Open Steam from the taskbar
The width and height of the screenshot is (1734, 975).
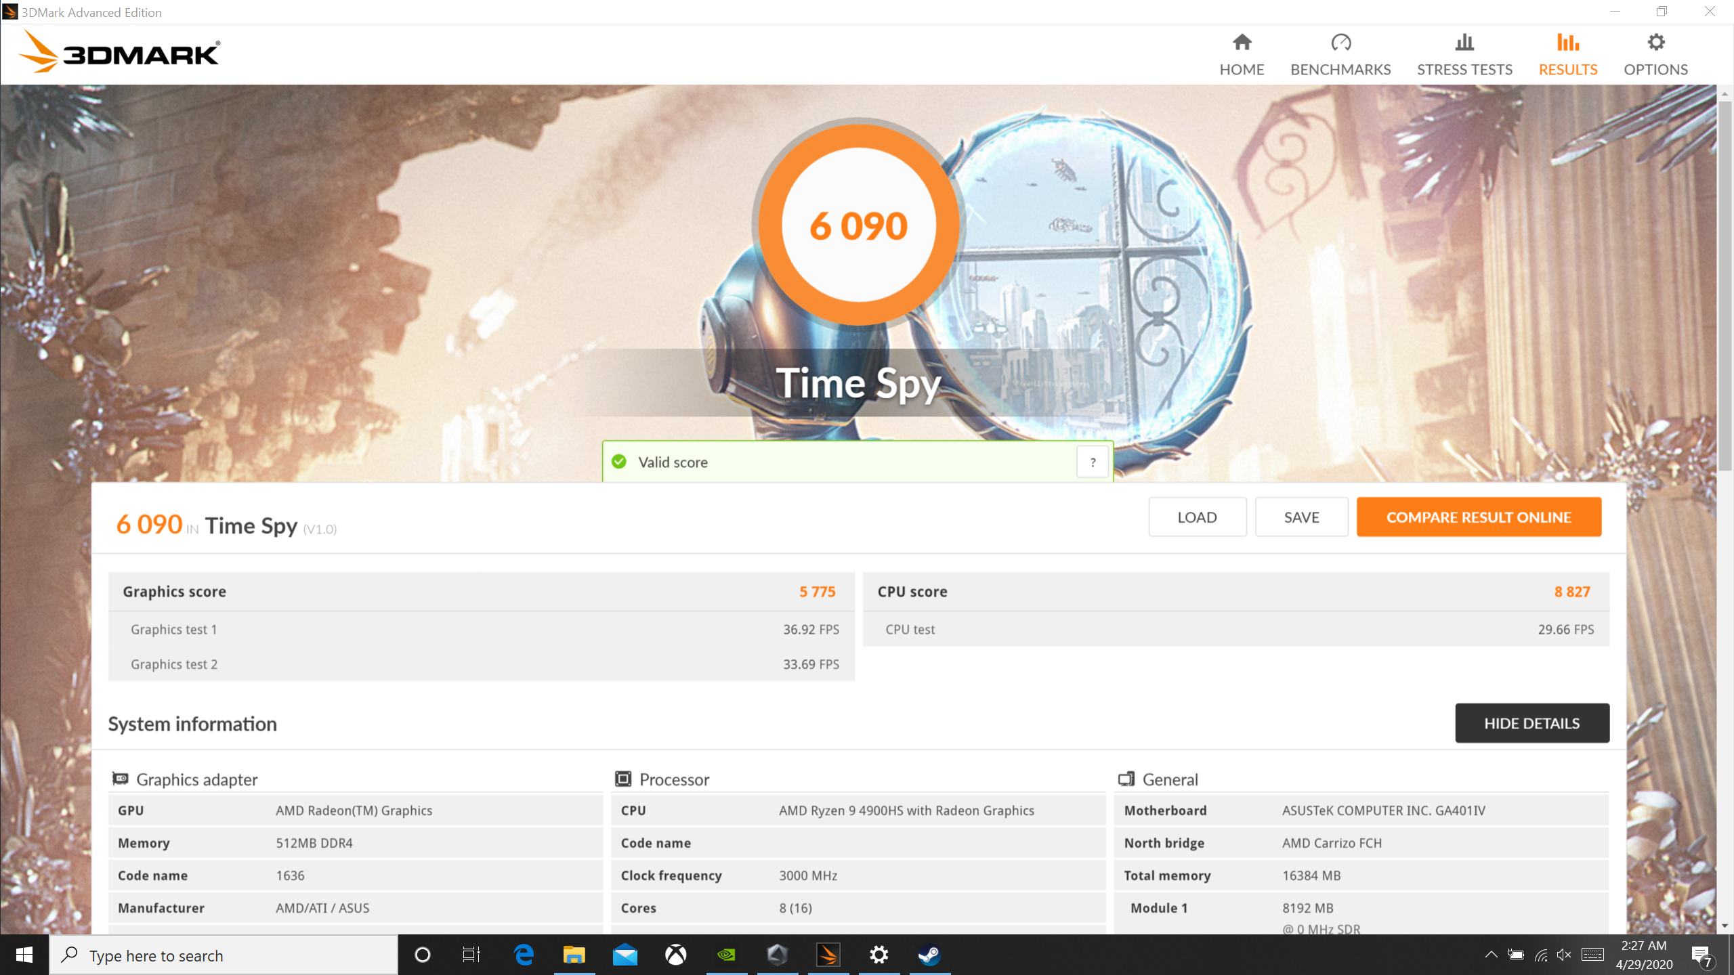pyautogui.click(x=929, y=955)
